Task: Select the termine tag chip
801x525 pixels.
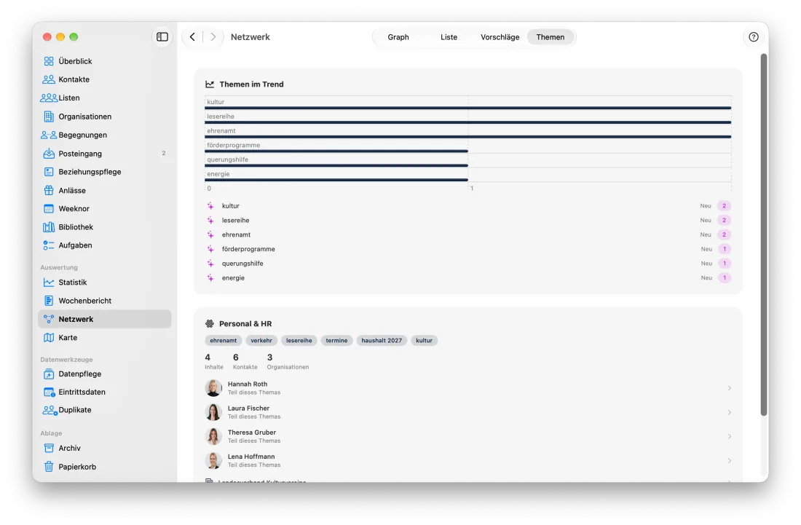Action: (x=336, y=341)
